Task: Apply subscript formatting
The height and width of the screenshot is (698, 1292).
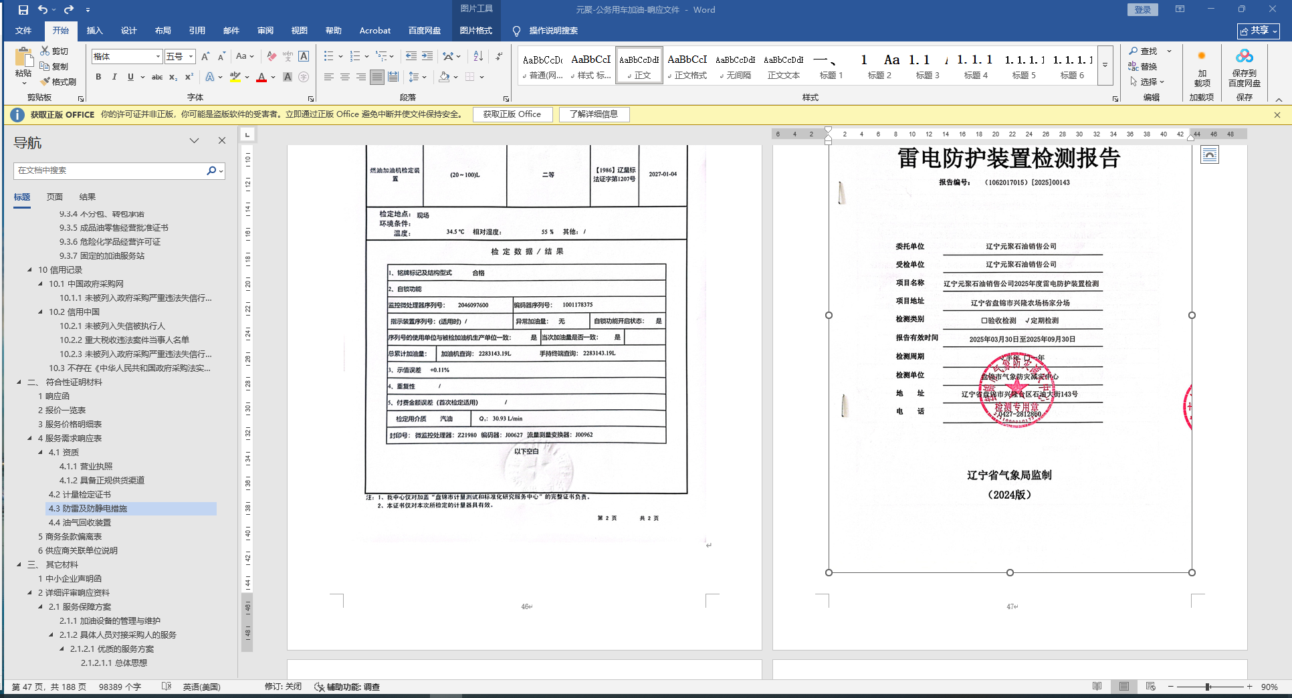Action: [173, 77]
